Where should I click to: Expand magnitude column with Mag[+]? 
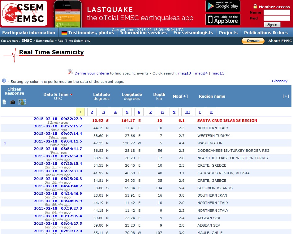point(180,96)
